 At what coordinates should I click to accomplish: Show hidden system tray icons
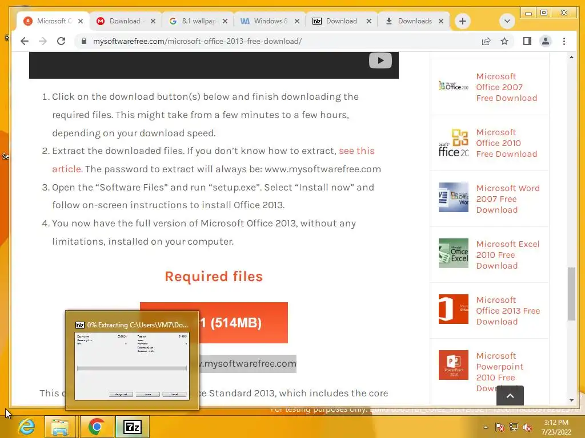pos(486,427)
